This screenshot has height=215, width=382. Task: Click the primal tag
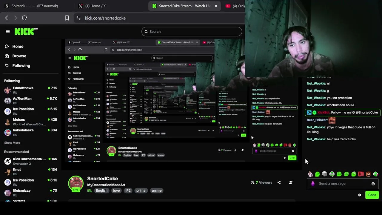(141, 191)
